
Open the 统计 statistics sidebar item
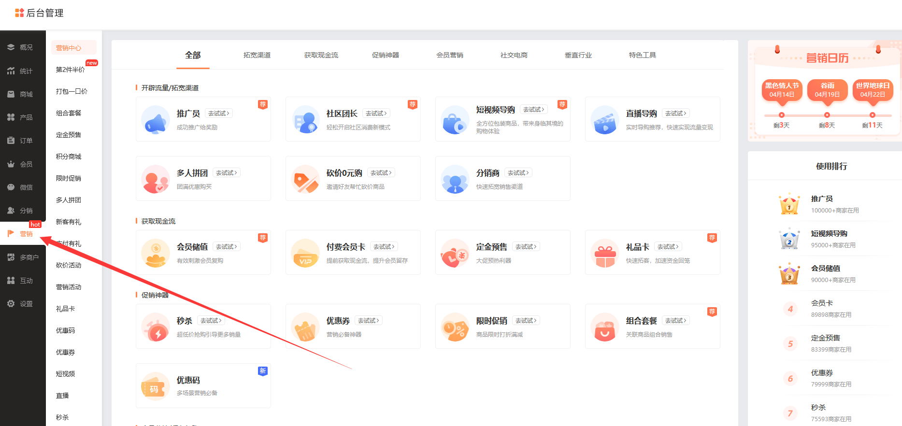coord(20,71)
